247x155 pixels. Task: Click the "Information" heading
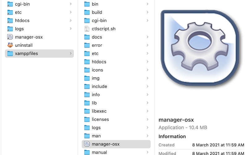[x=172, y=137]
